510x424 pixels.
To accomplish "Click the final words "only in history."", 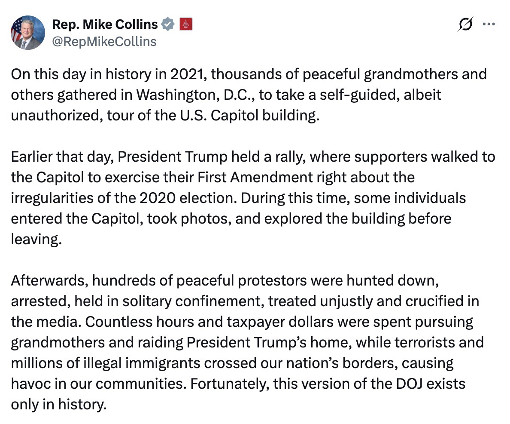I will (58, 405).
